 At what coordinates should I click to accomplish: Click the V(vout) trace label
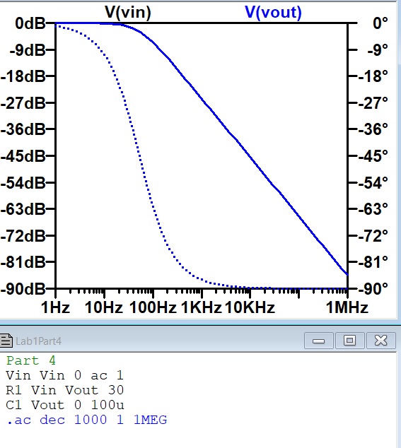(x=273, y=13)
